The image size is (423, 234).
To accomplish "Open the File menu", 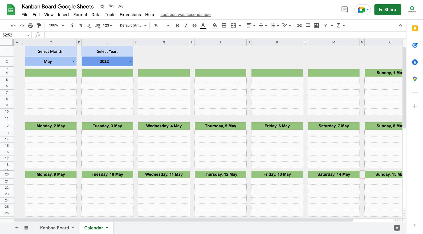I will click(x=25, y=15).
